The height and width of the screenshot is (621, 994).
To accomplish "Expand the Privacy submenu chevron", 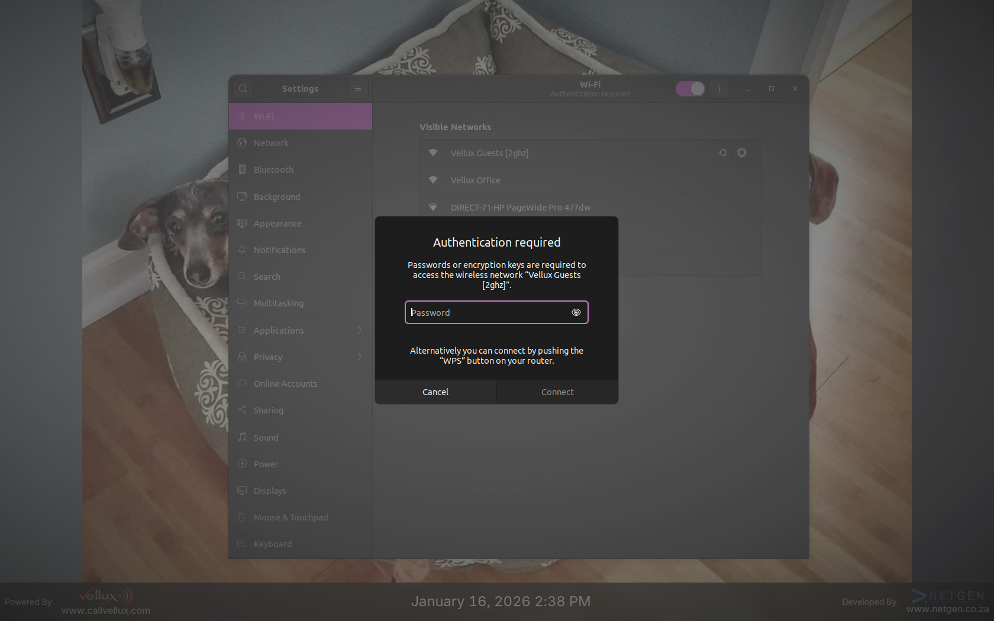I will click(x=359, y=357).
